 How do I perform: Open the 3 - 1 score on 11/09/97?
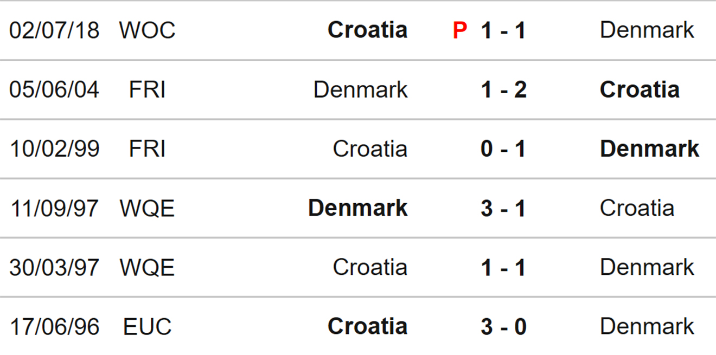(x=503, y=208)
